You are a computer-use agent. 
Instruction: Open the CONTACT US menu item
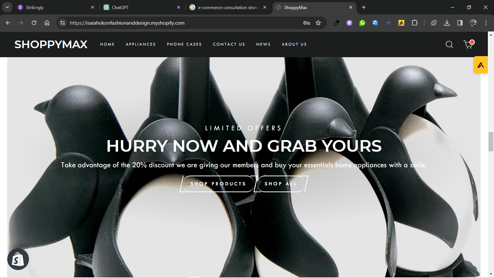pos(229,44)
